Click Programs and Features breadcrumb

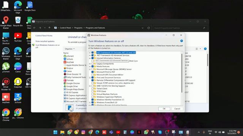coord(95,28)
